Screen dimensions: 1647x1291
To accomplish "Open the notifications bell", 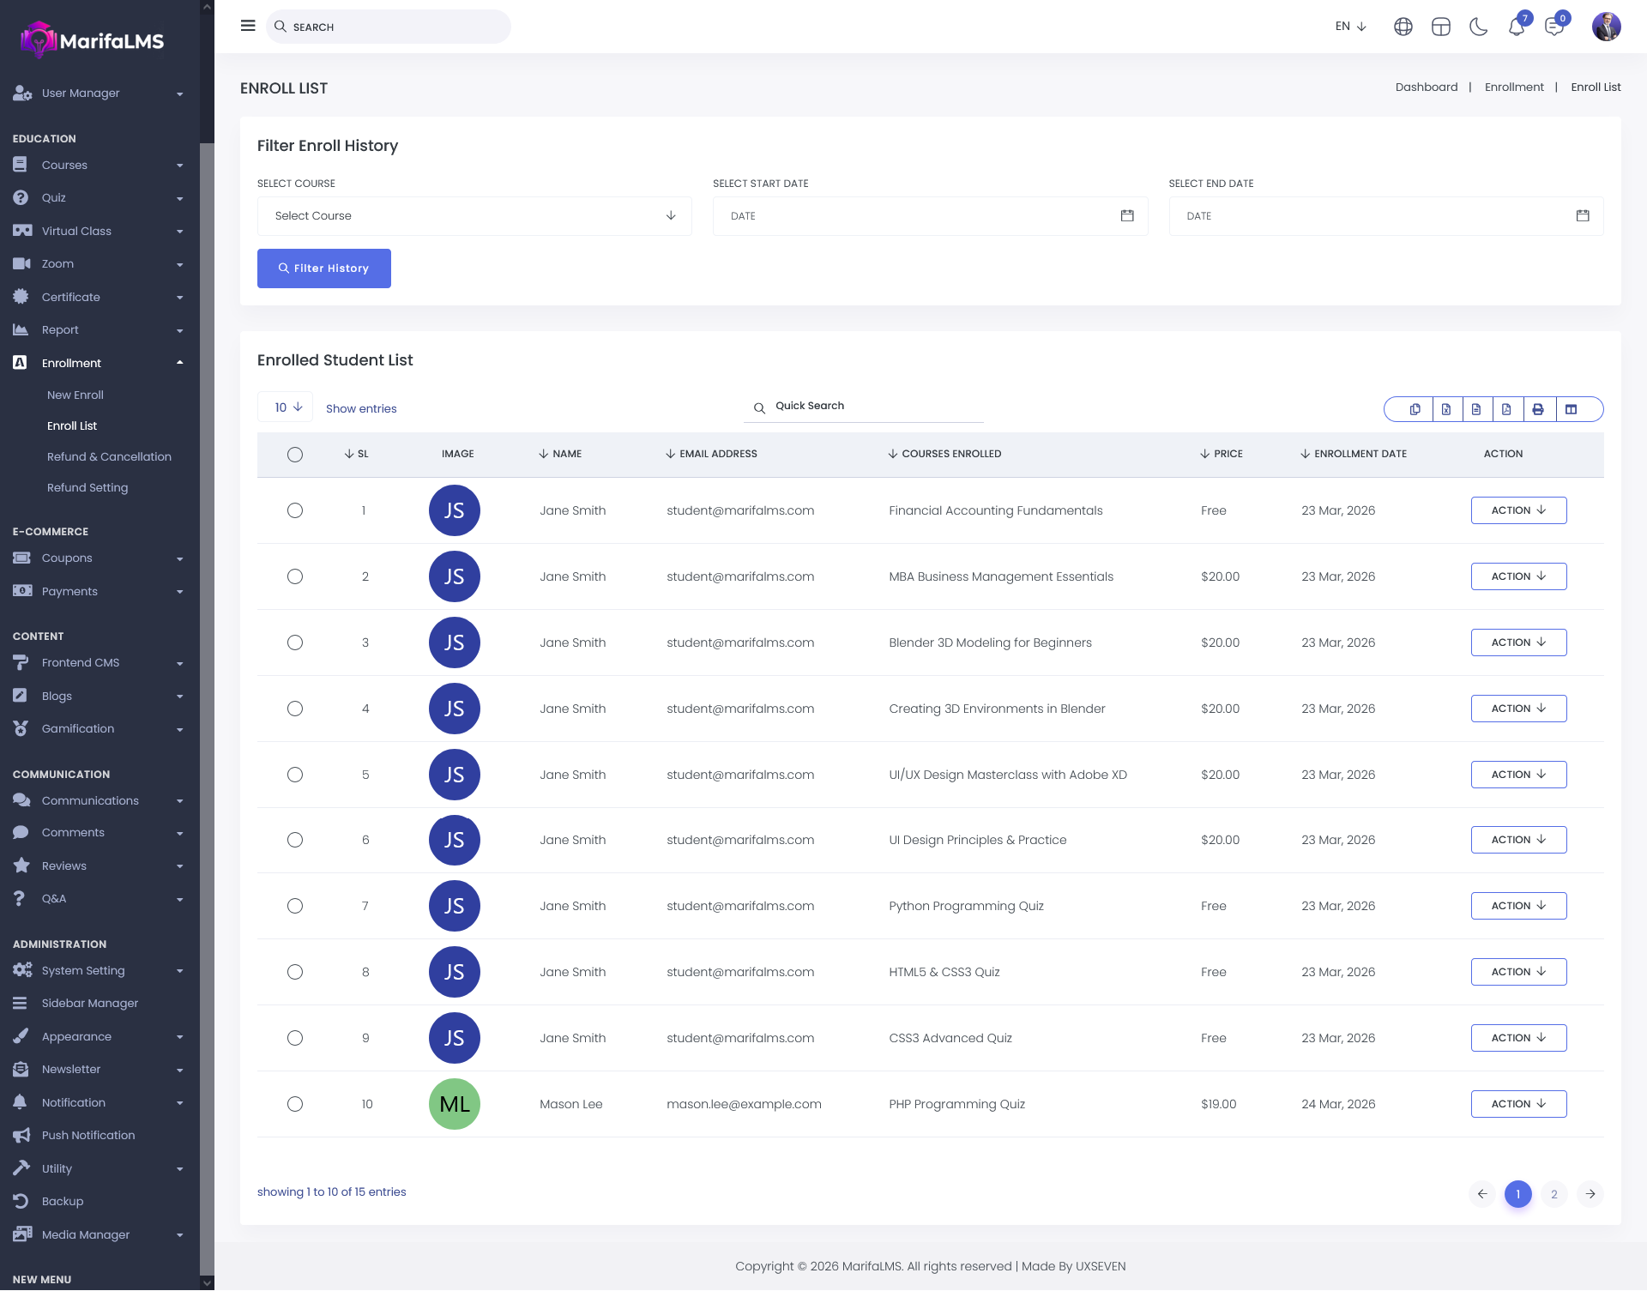I will point(1516,27).
